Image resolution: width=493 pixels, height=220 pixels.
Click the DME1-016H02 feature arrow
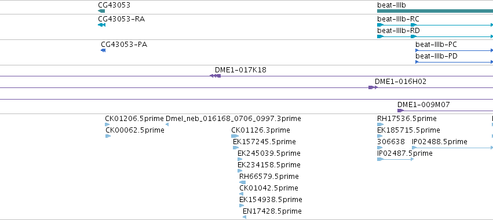(x=373, y=87)
